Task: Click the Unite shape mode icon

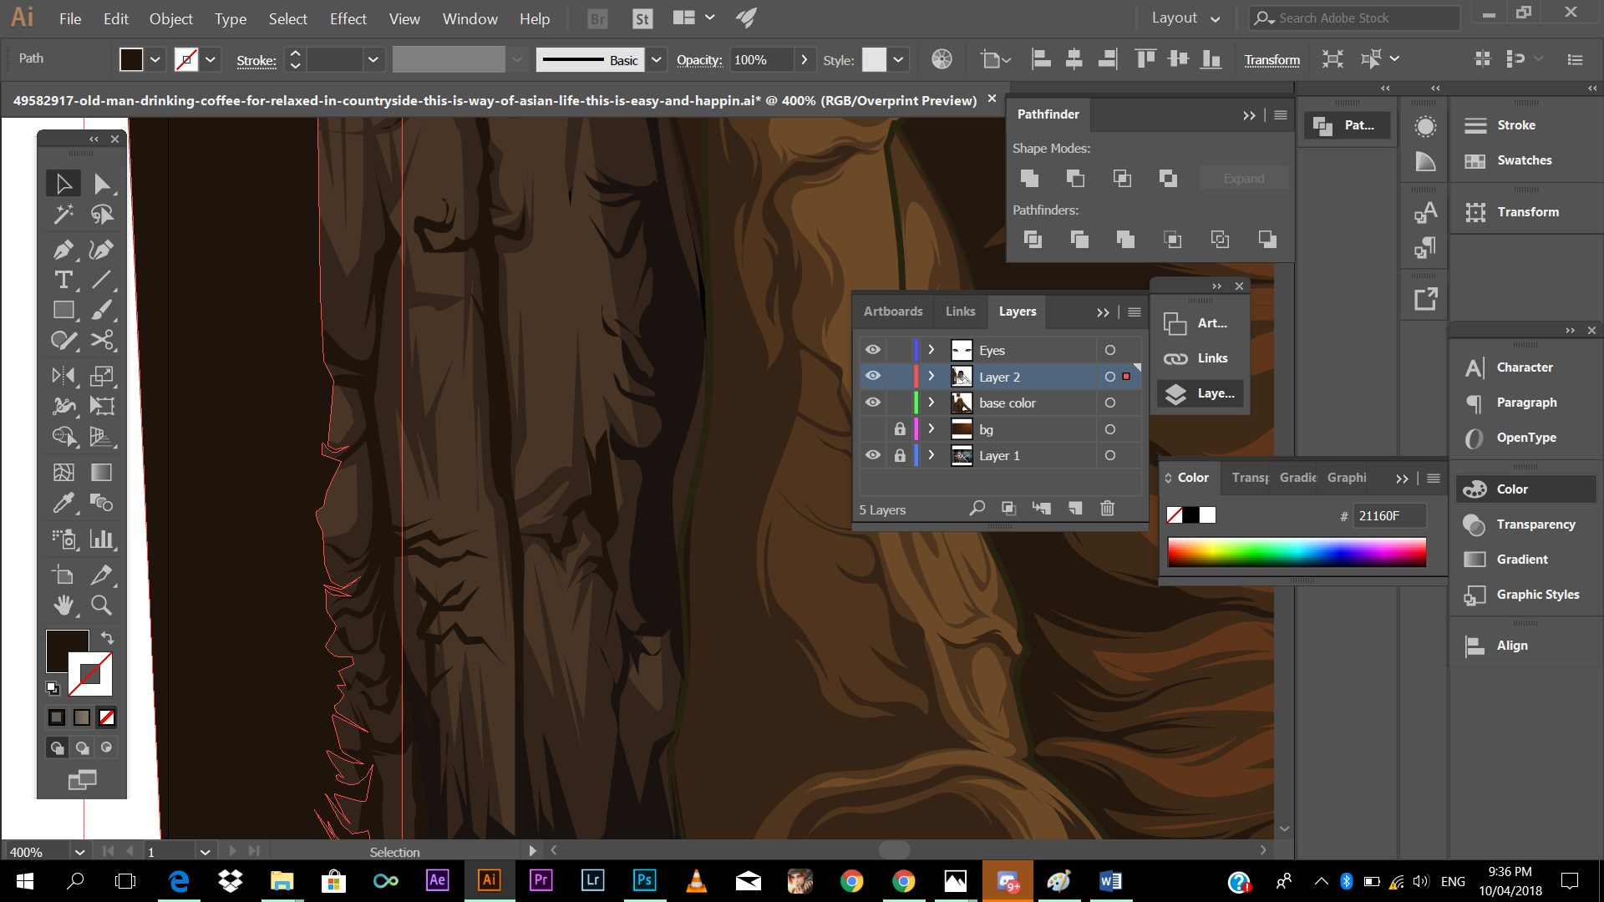Action: 1029,178
